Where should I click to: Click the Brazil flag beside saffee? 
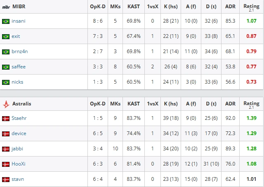click(x=6, y=67)
